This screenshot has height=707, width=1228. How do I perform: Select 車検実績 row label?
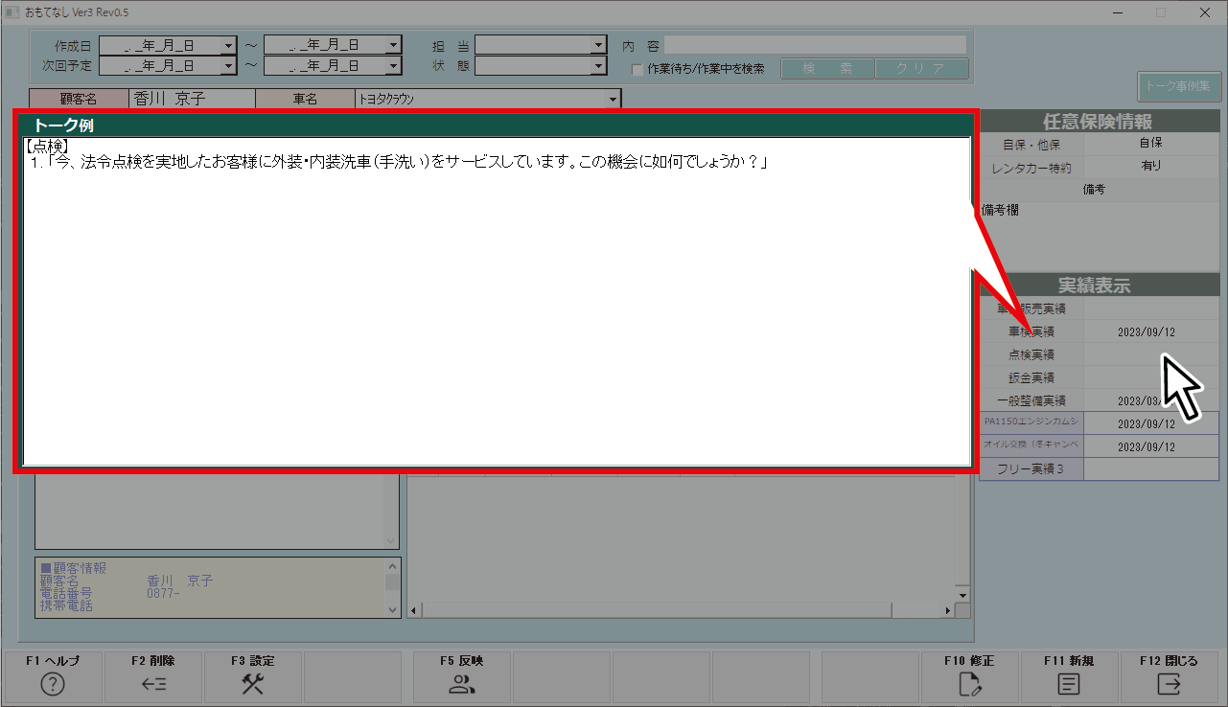[1031, 331]
